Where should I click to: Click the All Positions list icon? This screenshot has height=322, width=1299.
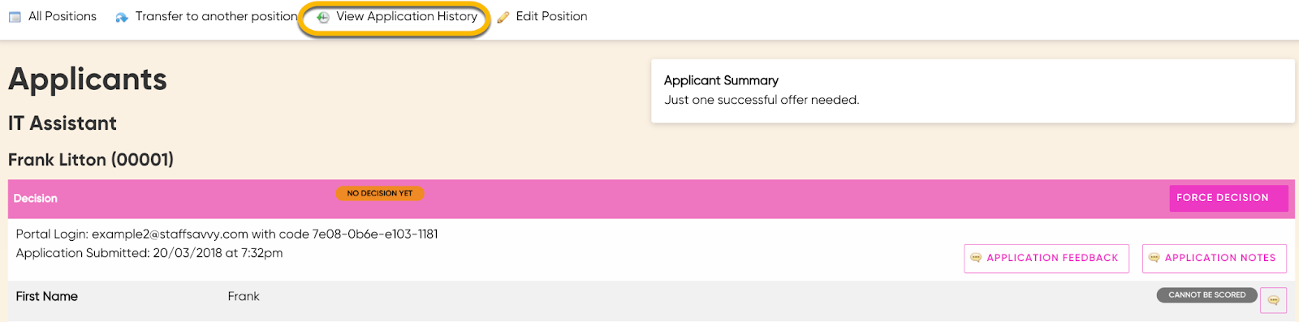(x=15, y=17)
